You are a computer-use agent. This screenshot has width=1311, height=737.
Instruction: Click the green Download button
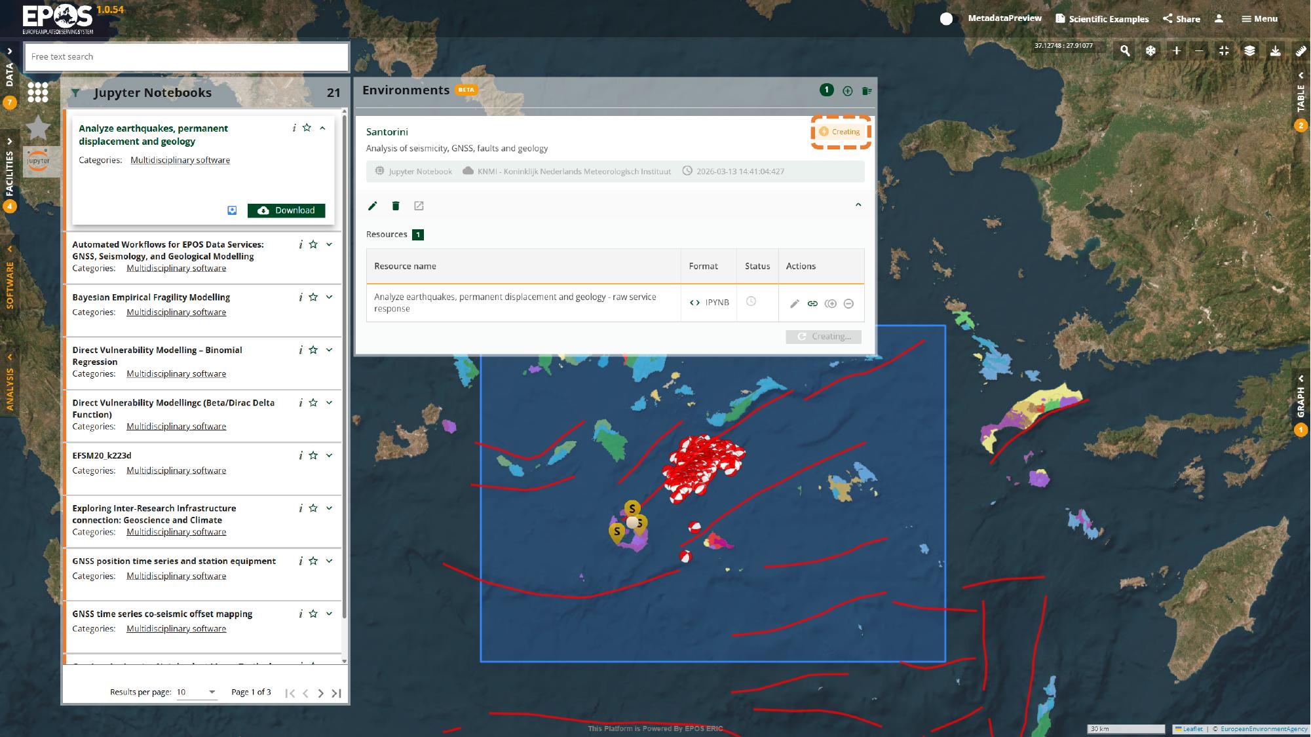point(286,210)
